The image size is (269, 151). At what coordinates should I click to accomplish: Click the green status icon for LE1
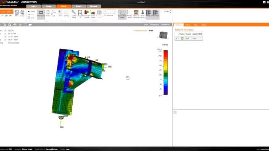[x=182, y=38]
